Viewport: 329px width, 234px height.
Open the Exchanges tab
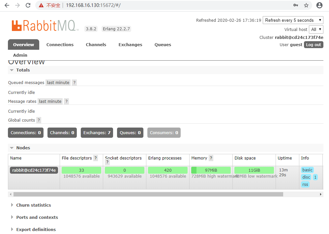130,45
